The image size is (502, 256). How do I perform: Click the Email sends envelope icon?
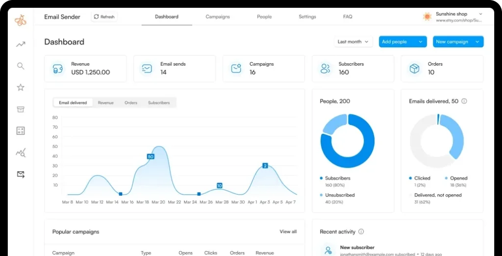coord(147,69)
